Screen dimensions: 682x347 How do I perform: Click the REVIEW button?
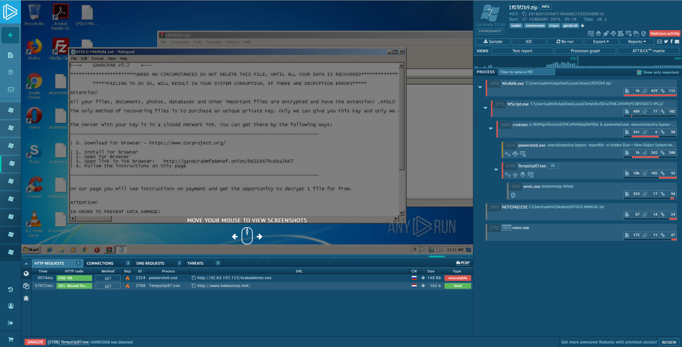[x=669, y=342]
